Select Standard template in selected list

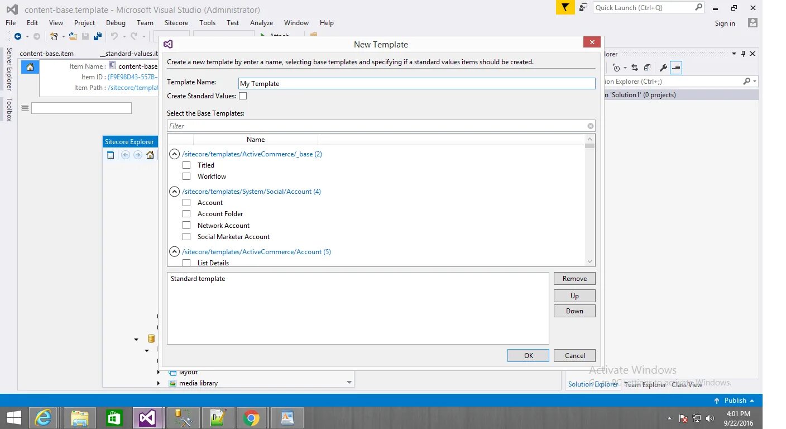(x=198, y=279)
